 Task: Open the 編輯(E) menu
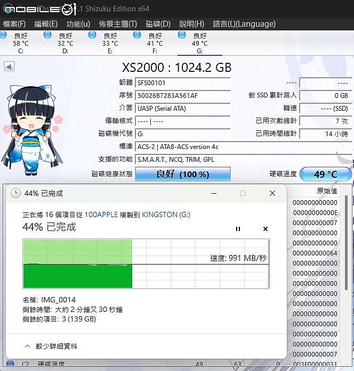46,24
